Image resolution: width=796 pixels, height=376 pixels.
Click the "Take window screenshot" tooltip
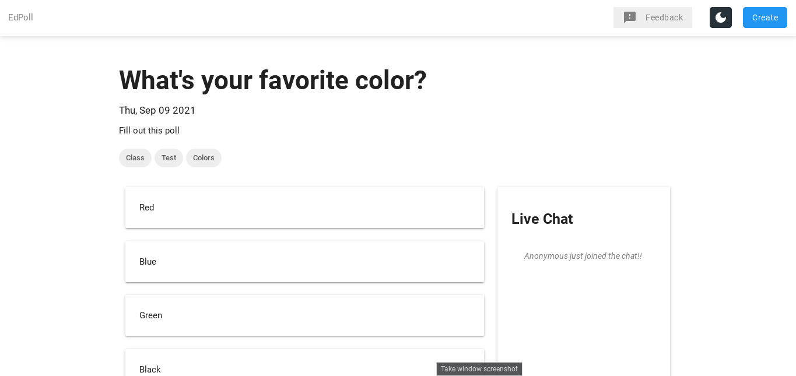(479, 369)
